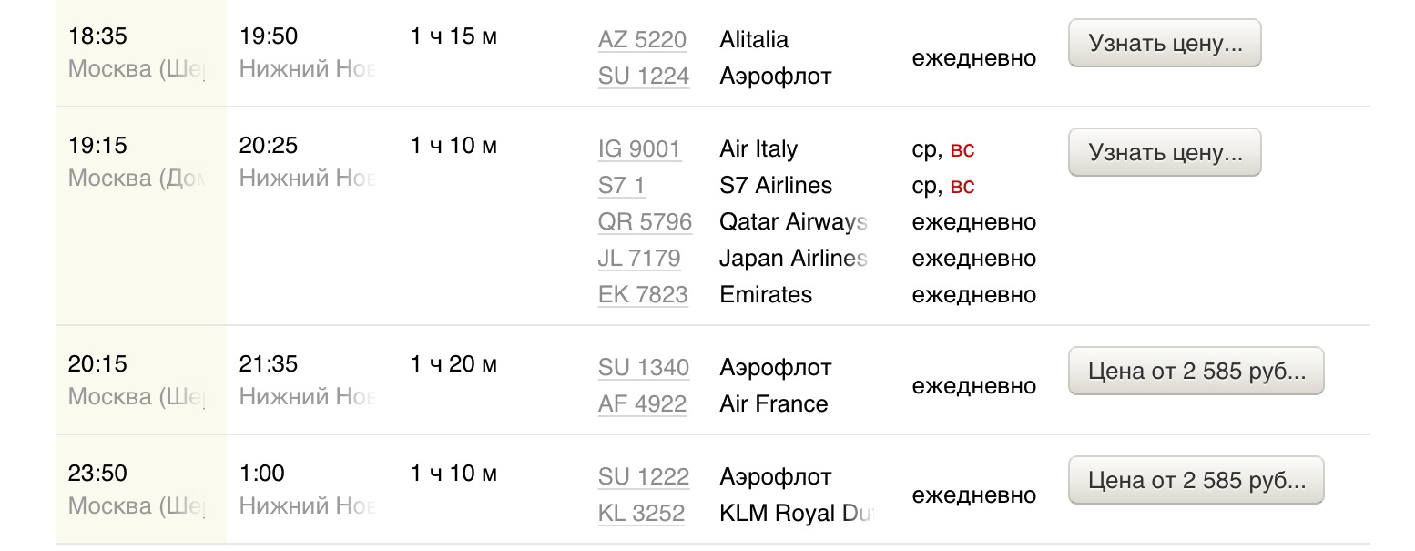Open flight KL 3252 link
The image size is (1415, 551).
click(641, 514)
